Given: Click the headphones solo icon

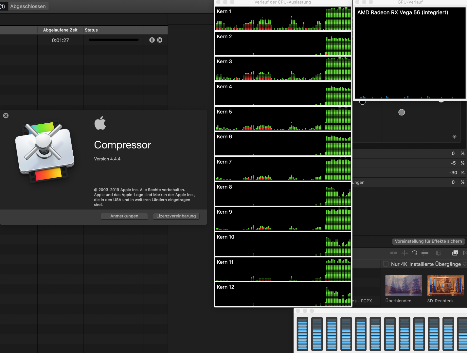Looking at the screenshot, I should tap(414, 253).
